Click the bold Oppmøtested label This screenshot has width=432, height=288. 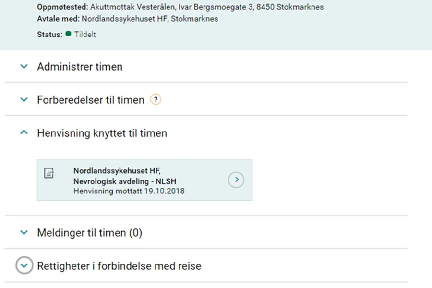pos(62,8)
